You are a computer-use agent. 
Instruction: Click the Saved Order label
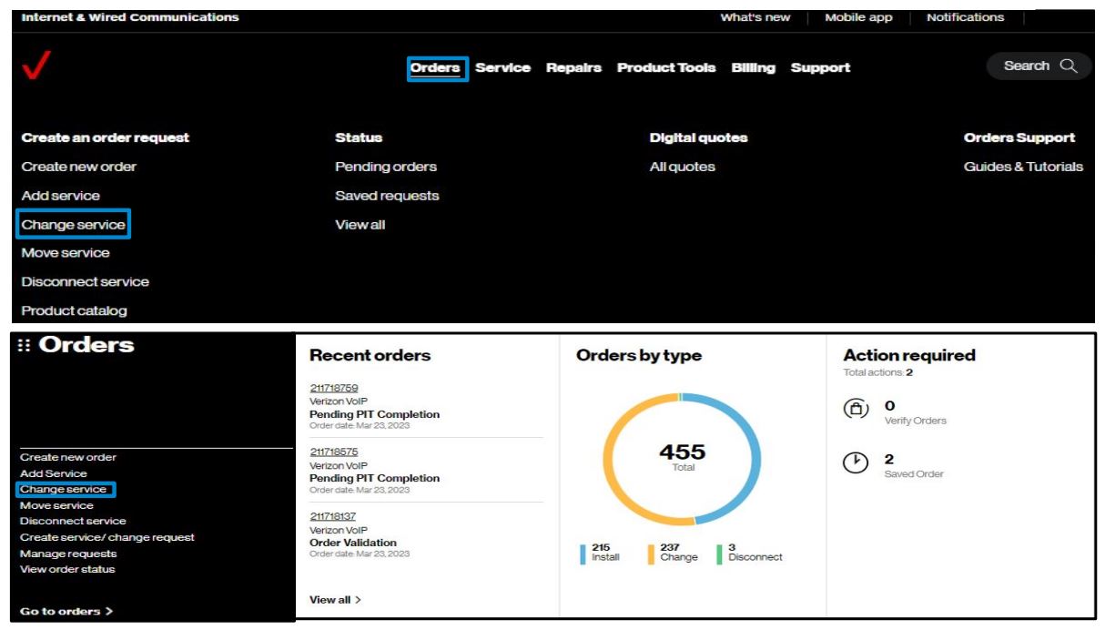click(914, 474)
